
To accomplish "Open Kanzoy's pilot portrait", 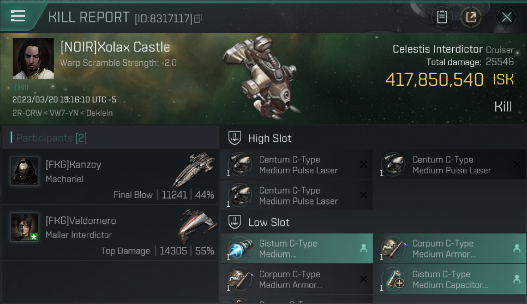I will (25, 171).
